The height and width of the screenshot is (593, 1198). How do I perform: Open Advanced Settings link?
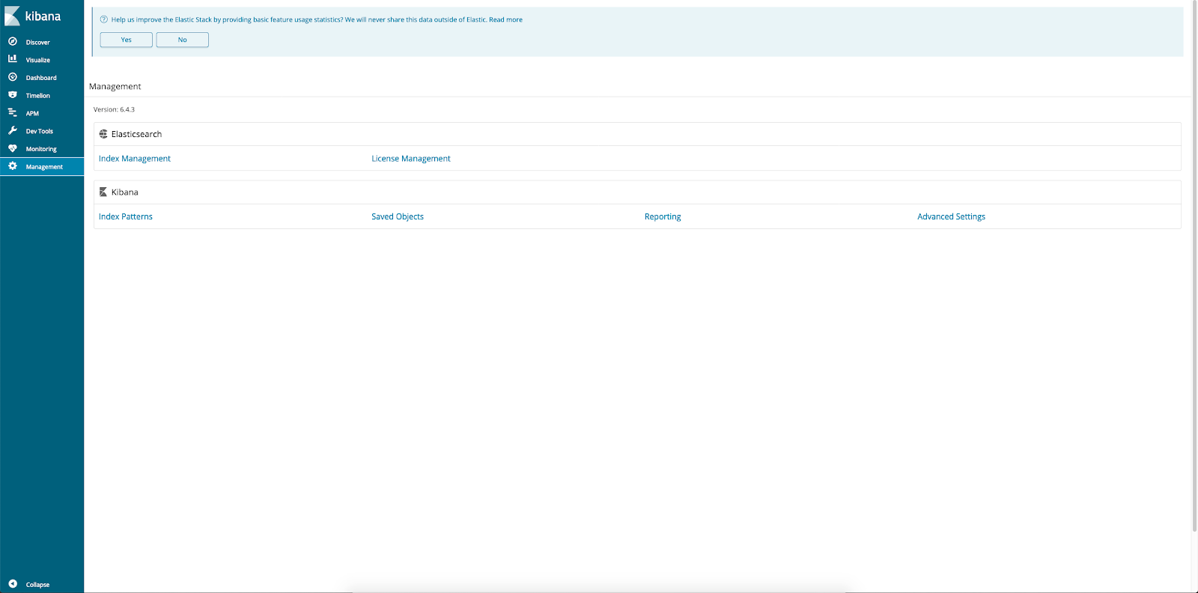[x=951, y=216]
